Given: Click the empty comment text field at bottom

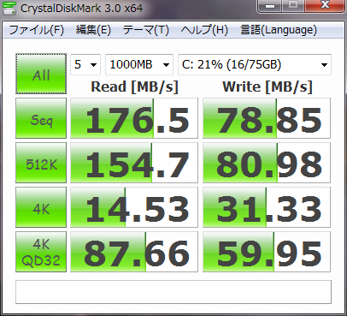Looking at the screenshot, I should (x=173, y=292).
